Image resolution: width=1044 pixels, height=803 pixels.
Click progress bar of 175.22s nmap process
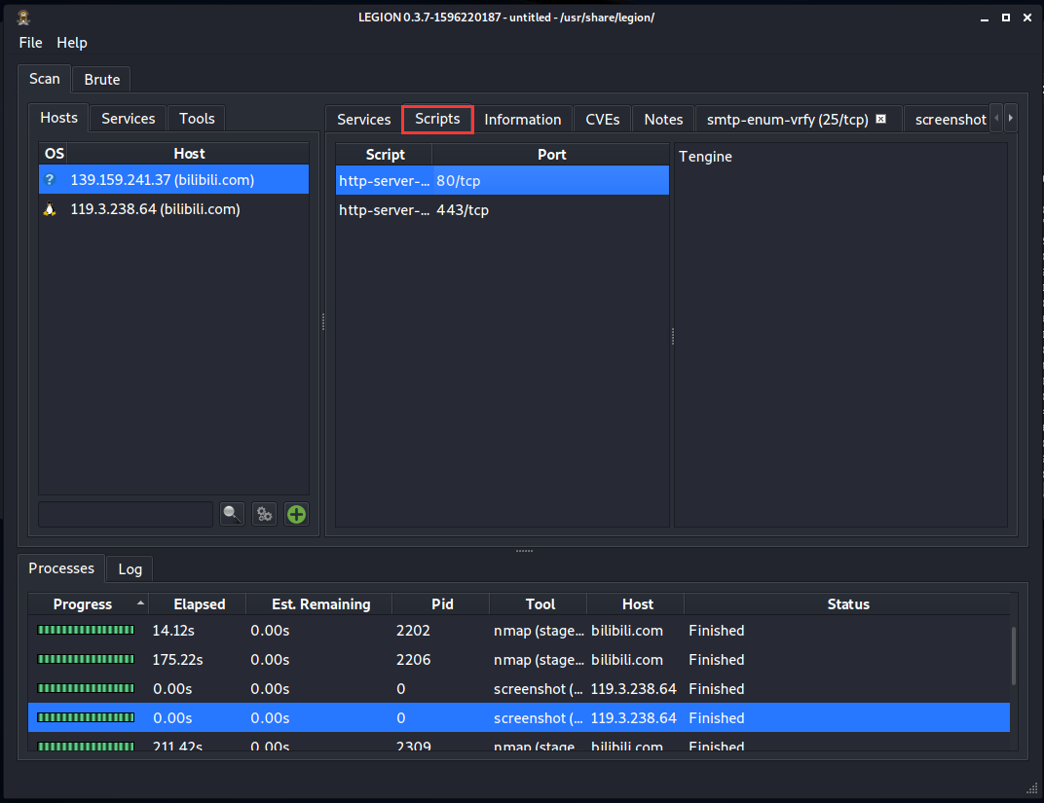pos(86,659)
